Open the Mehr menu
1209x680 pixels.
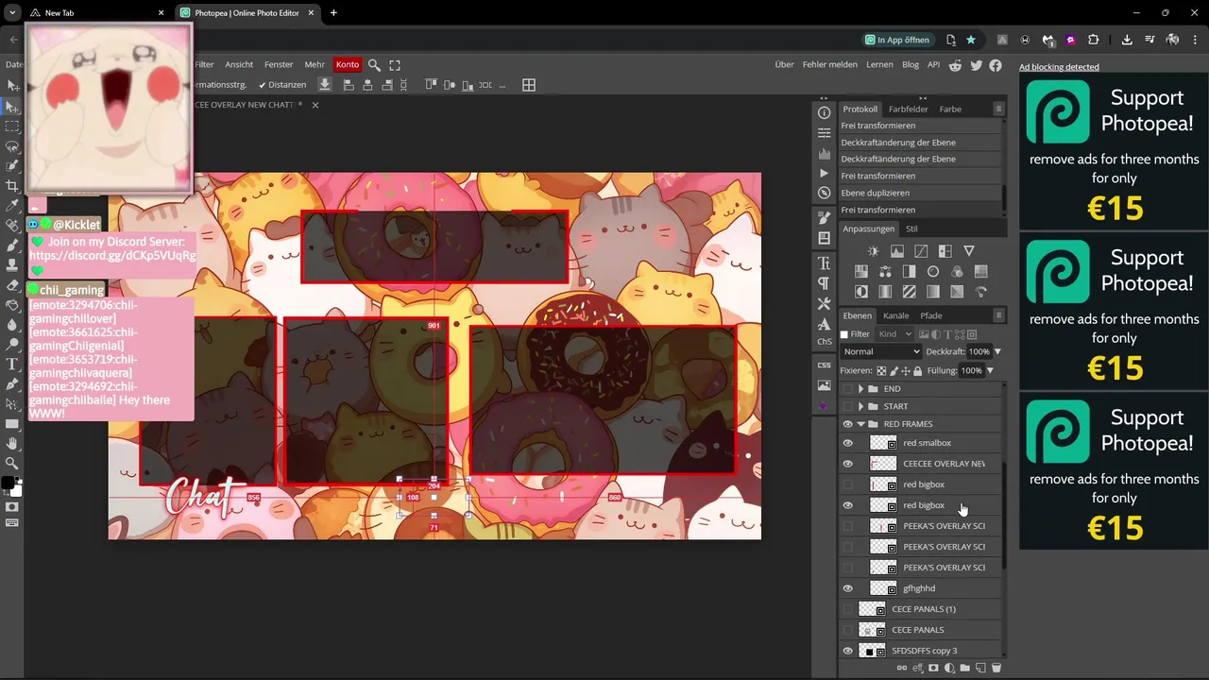[315, 64]
